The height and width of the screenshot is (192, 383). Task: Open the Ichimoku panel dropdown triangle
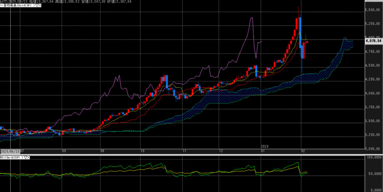36,6
